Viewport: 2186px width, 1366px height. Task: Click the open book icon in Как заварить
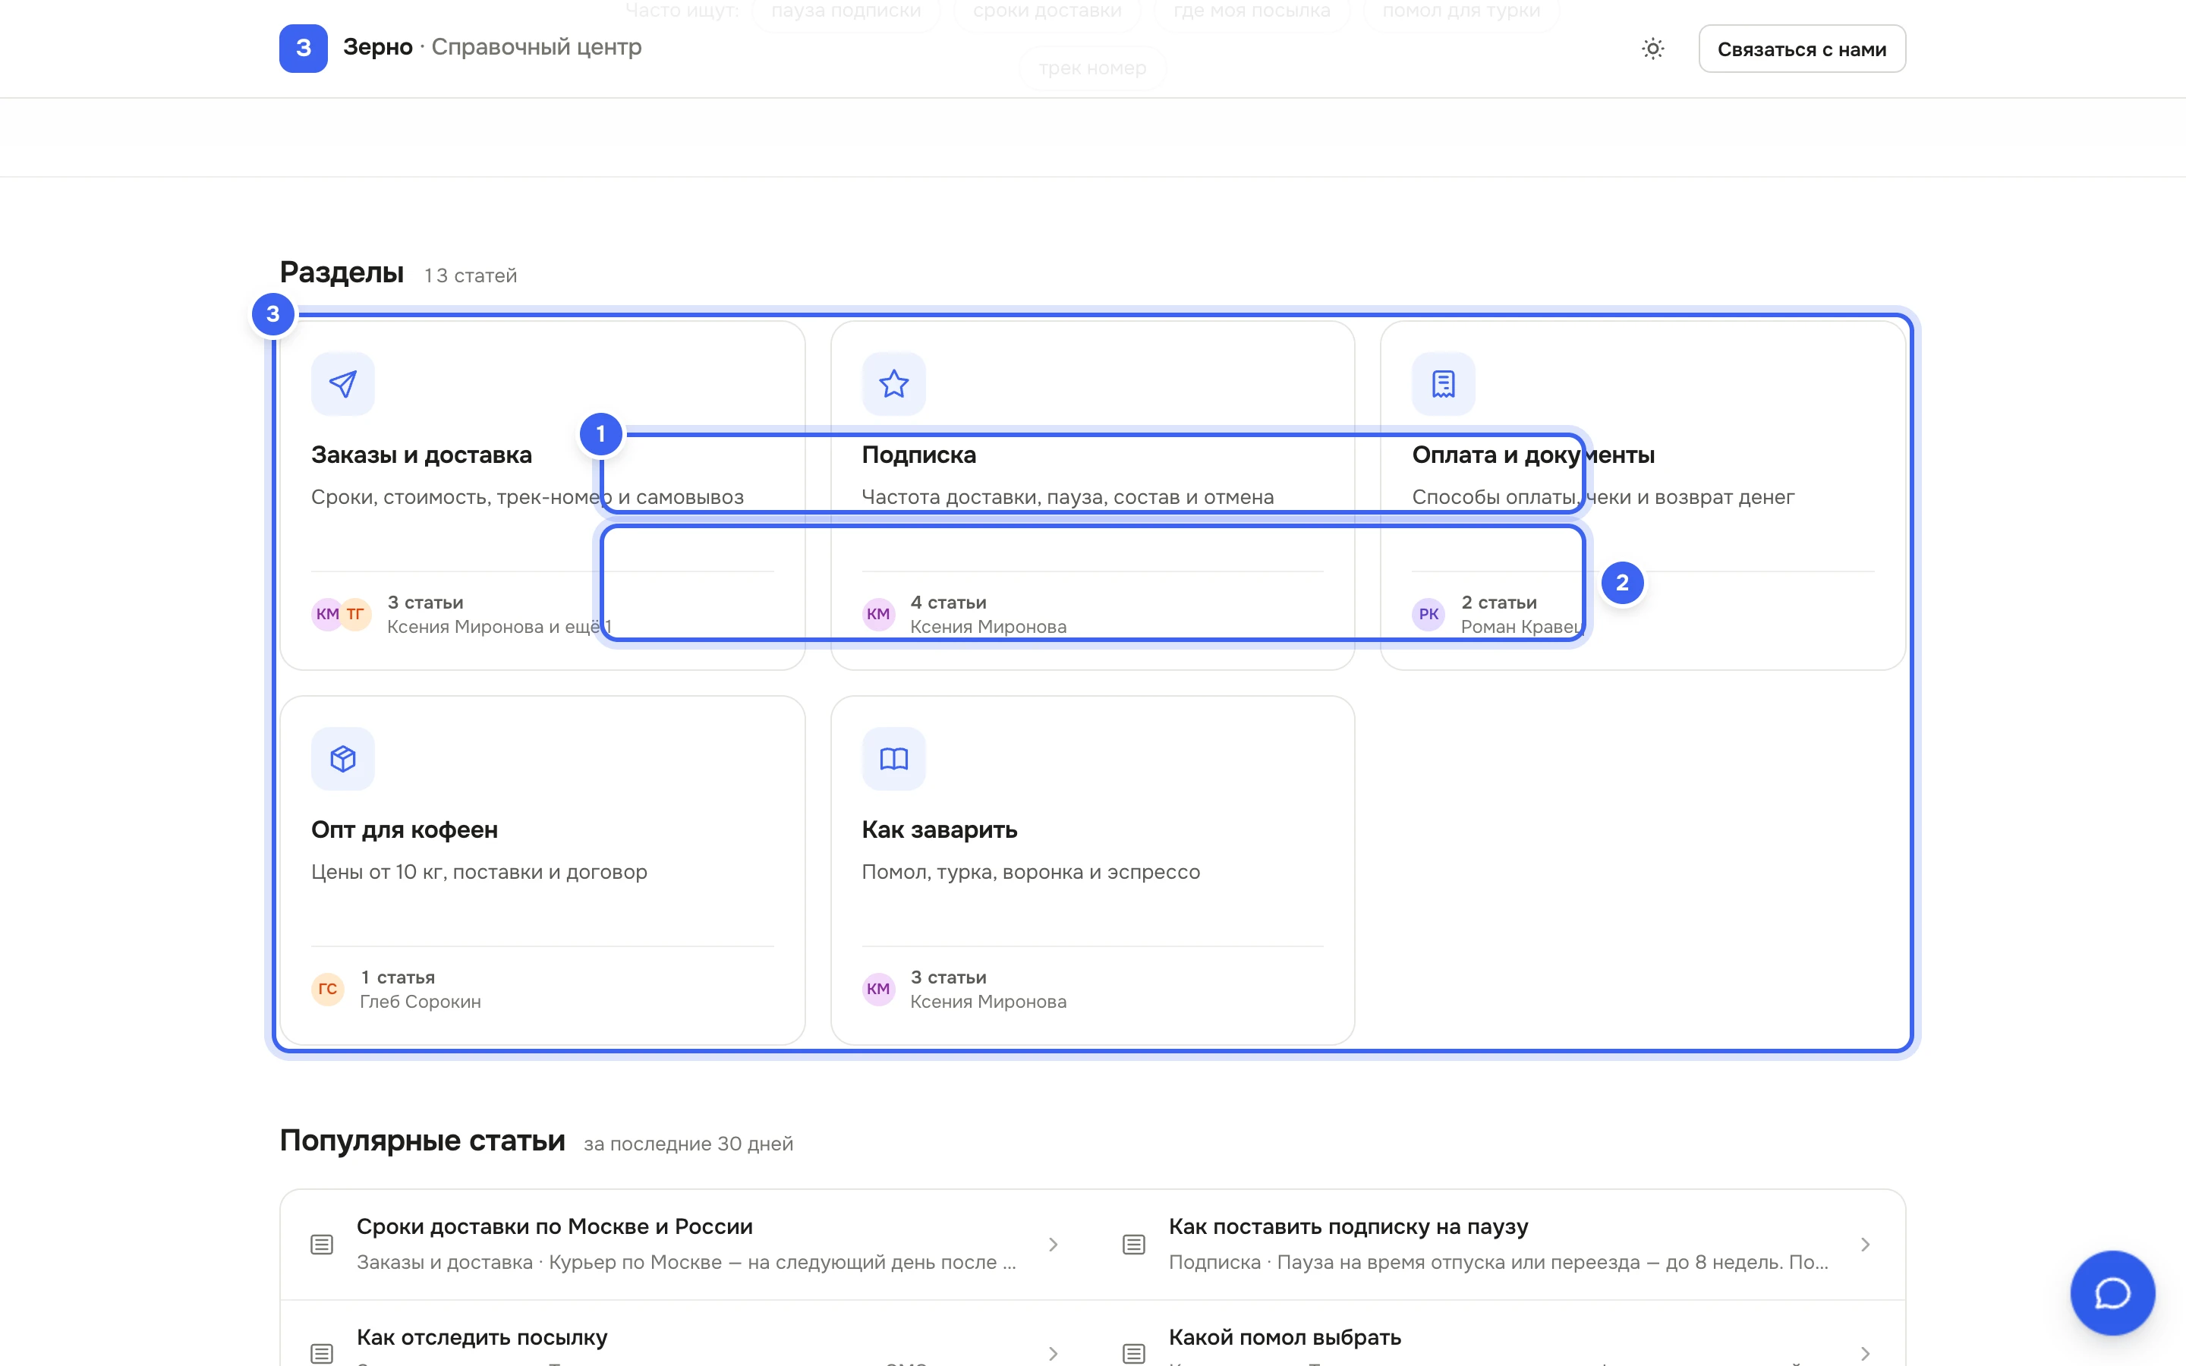pyautogui.click(x=893, y=759)
